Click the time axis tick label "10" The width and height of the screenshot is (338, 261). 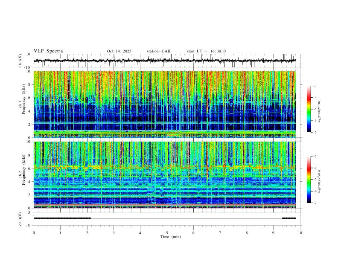pos(300,233)
